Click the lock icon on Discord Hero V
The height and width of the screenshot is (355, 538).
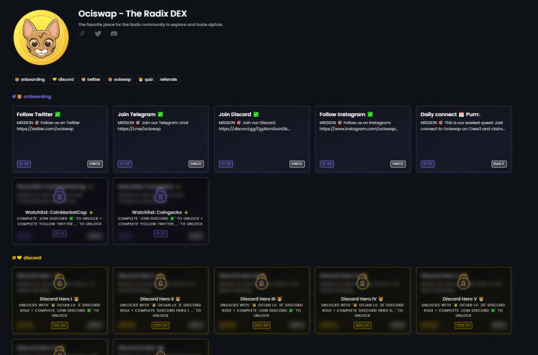(463, 282)
